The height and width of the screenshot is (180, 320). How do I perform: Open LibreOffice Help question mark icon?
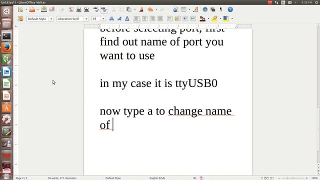point(230,9)
